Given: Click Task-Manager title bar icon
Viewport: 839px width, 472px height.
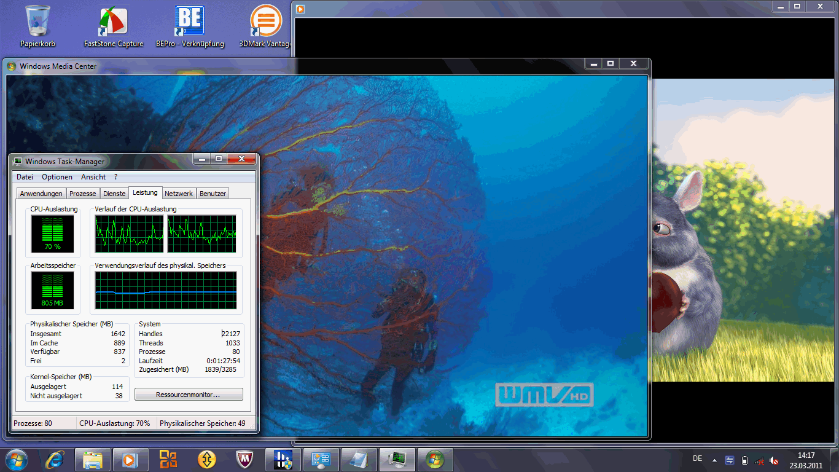Looking at the screenshot, I should tap(18, 162).
